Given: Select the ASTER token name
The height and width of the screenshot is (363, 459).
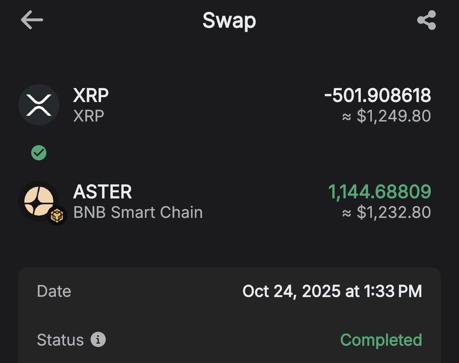Looking at the screenshot, I should tap(102, 192).
